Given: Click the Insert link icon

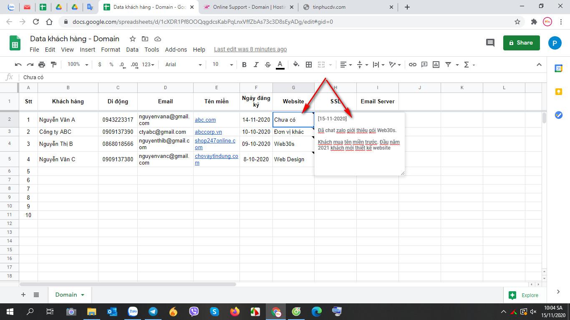Looking at the screenshot, I should tap(412, 65).
